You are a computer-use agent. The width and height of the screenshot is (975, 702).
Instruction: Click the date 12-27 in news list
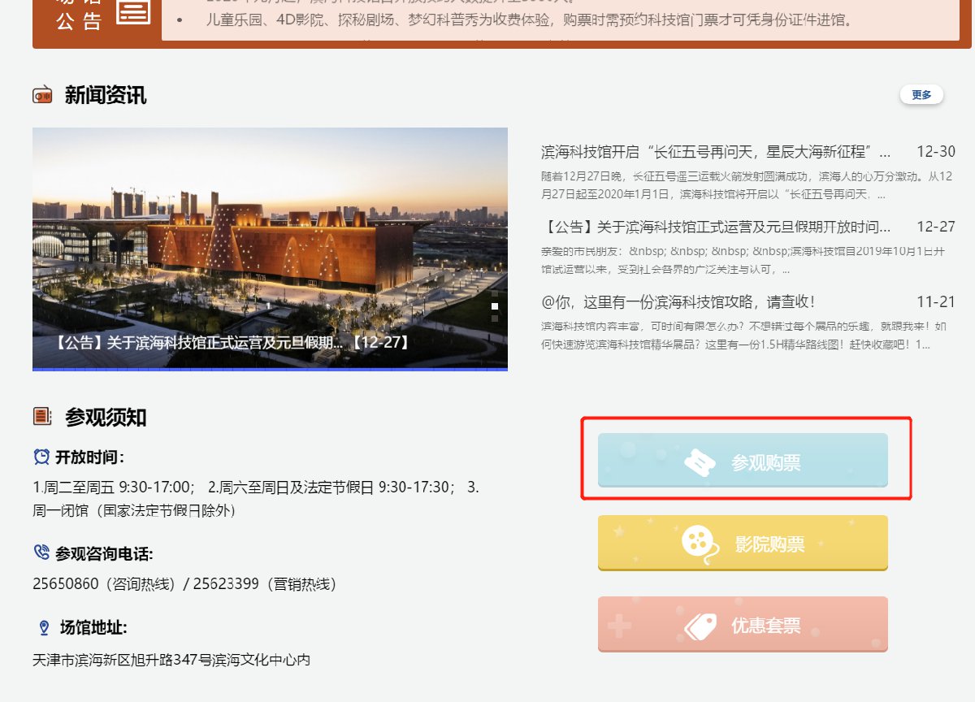click(936, 226)
